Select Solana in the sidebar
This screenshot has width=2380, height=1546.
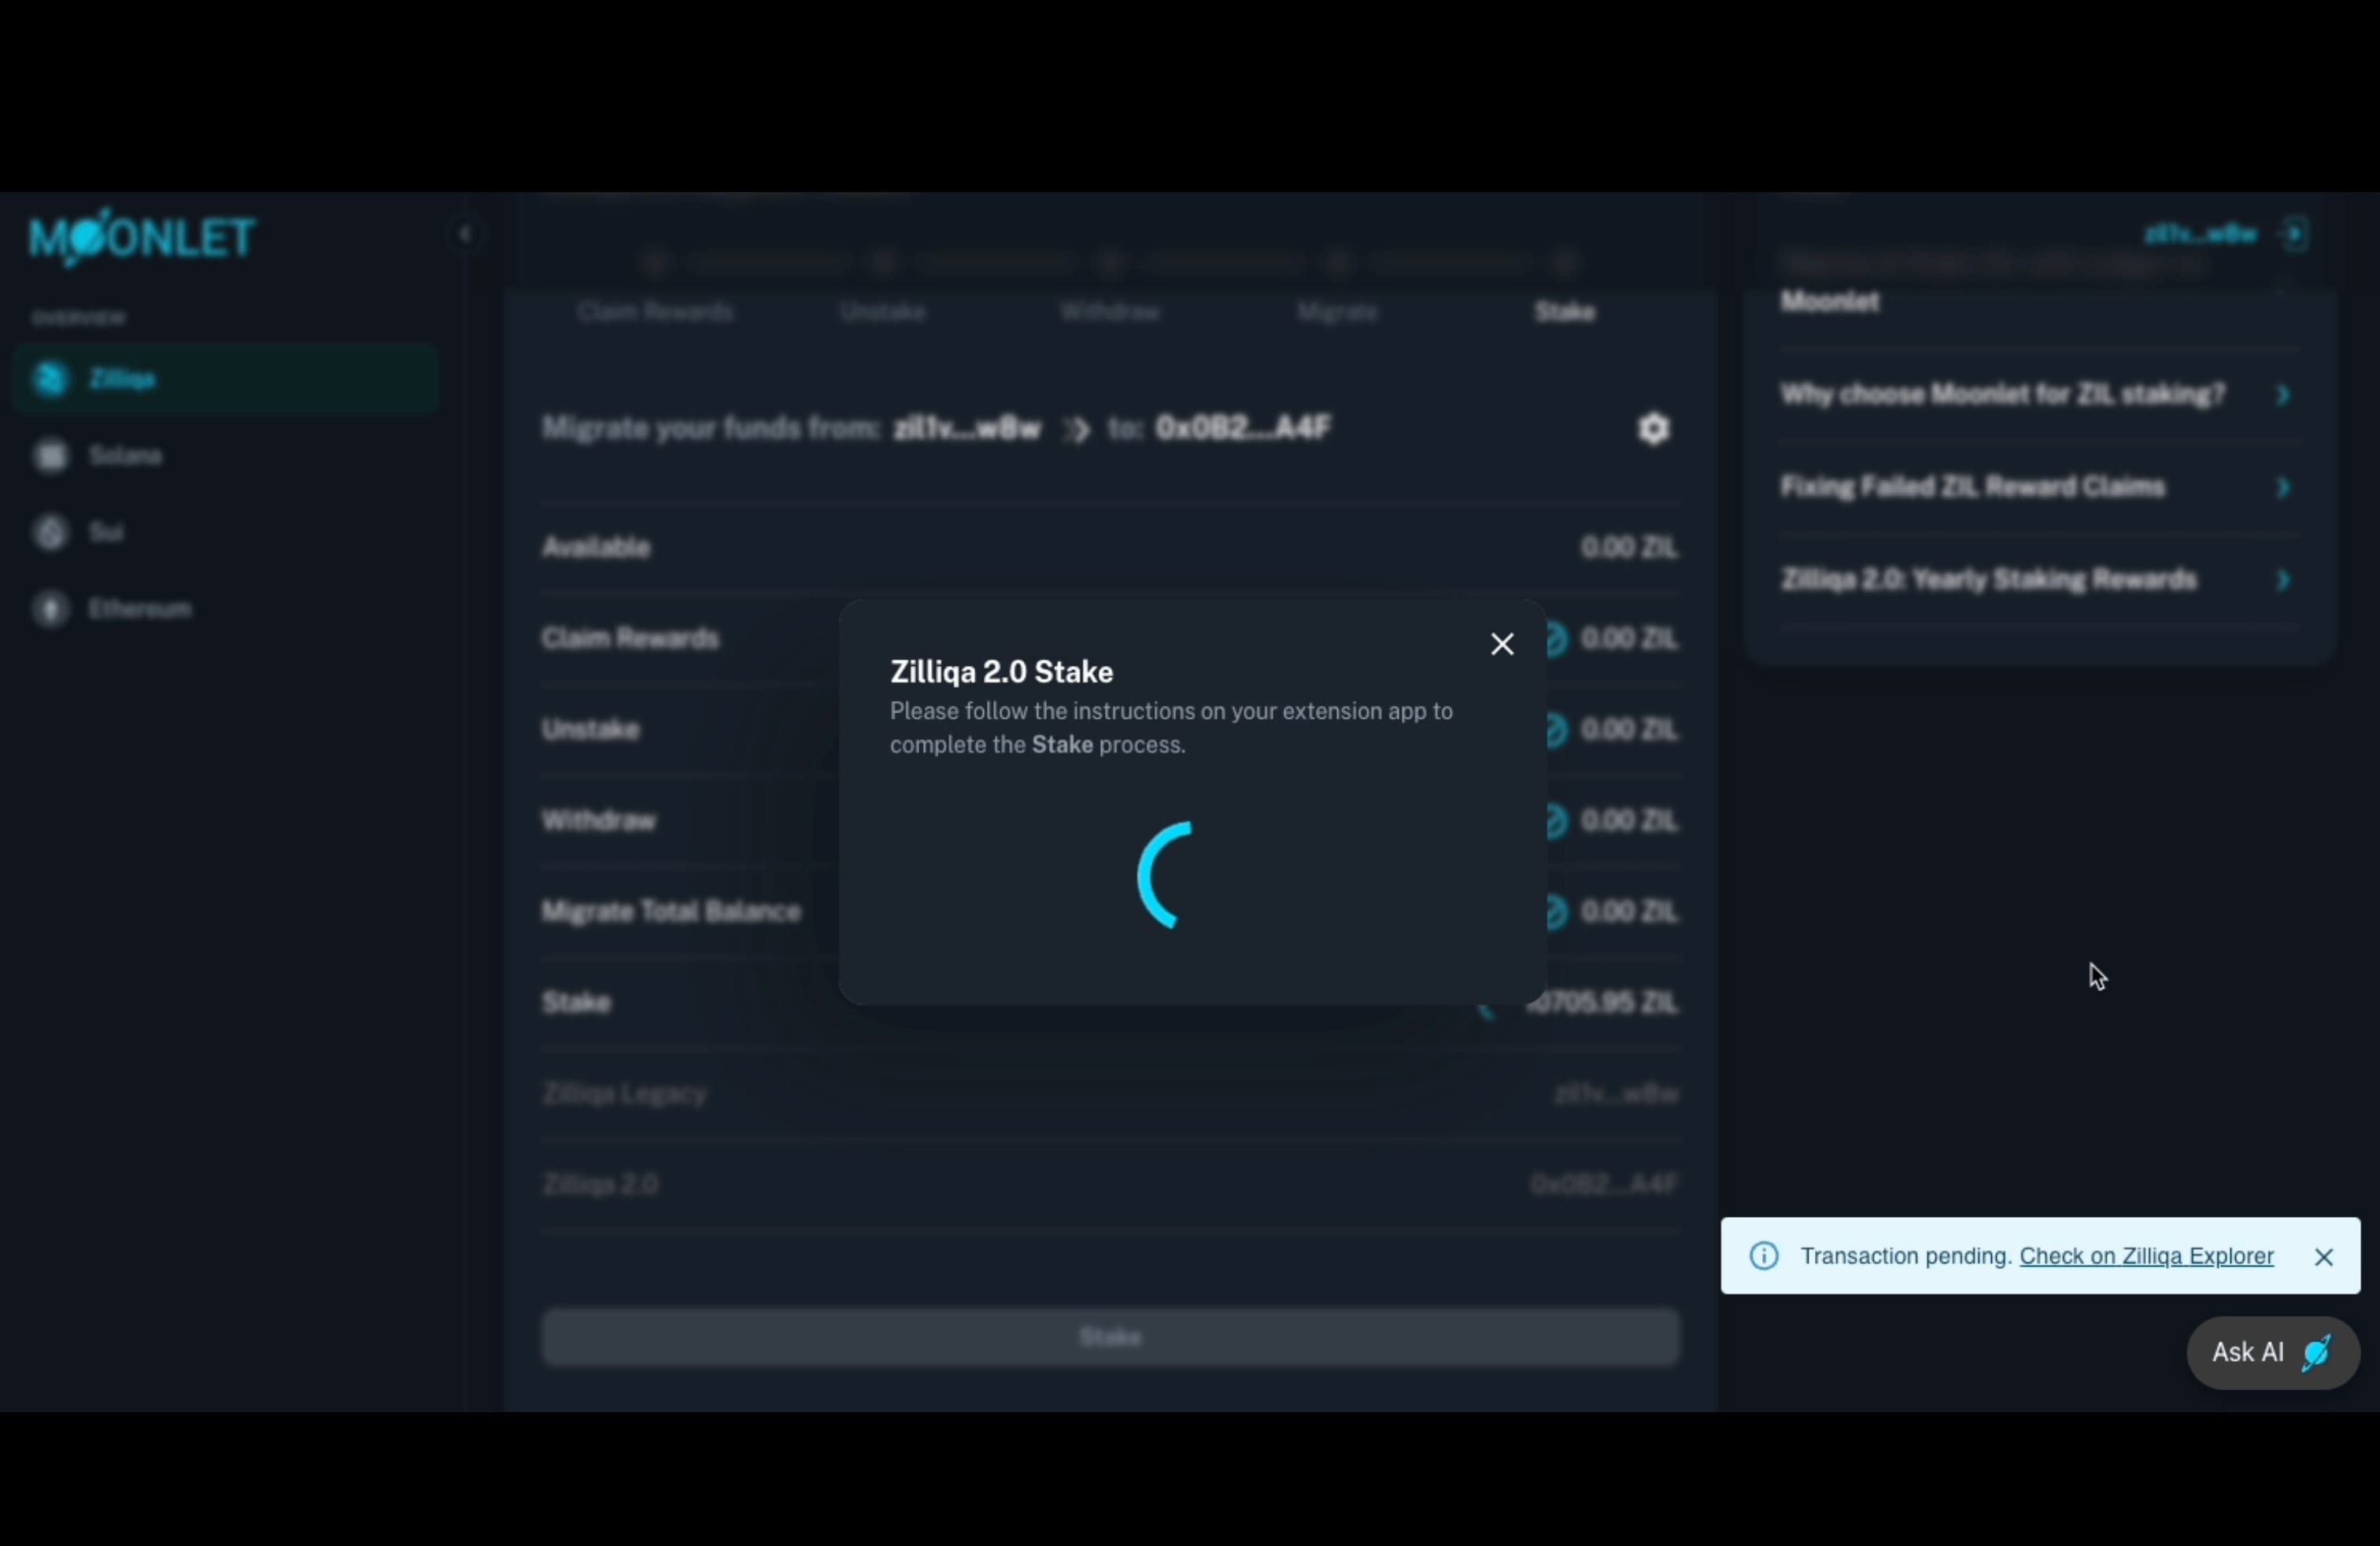coord(125,456)
